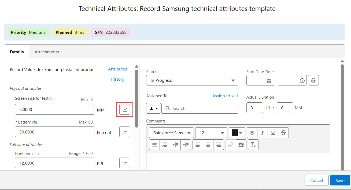
Task: Insert a numbered list
Action: coord(165,145)
